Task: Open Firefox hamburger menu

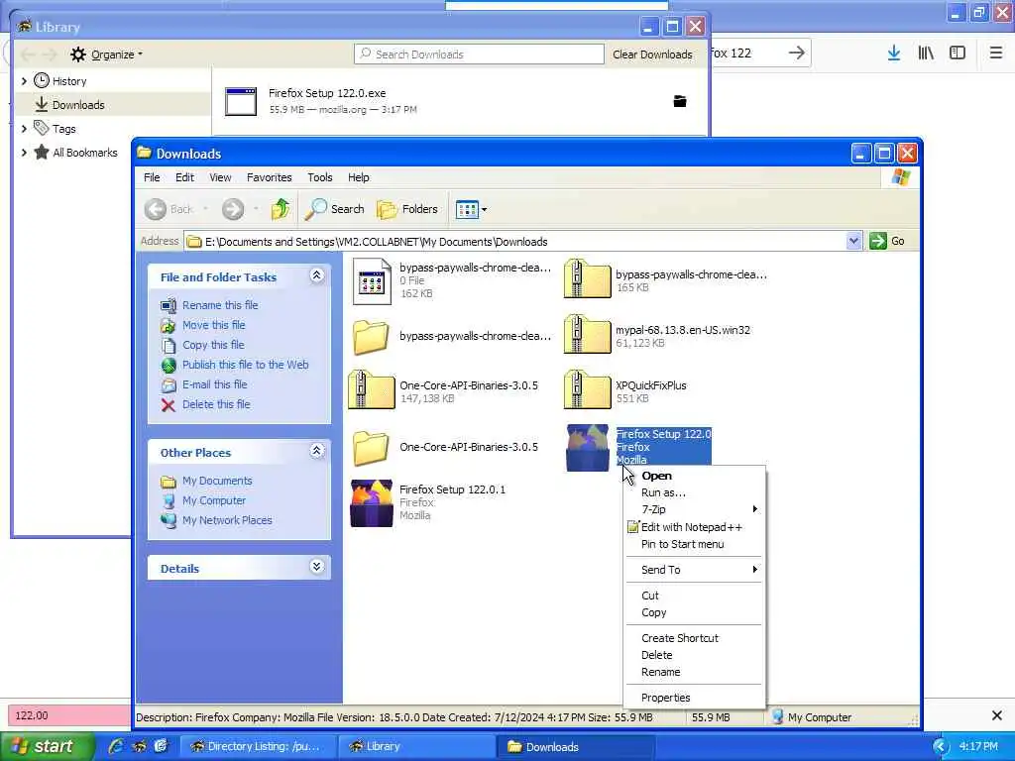Action: 995,54
